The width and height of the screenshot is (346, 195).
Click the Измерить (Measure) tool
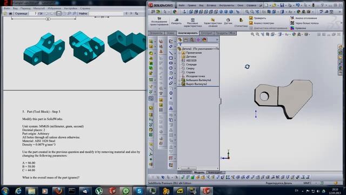coord(176,22)
